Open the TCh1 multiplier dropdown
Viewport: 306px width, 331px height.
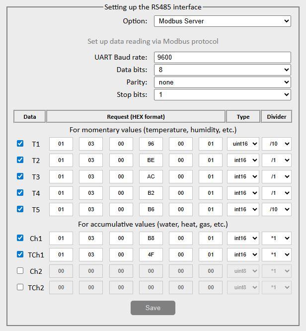[x=276, y=255]
